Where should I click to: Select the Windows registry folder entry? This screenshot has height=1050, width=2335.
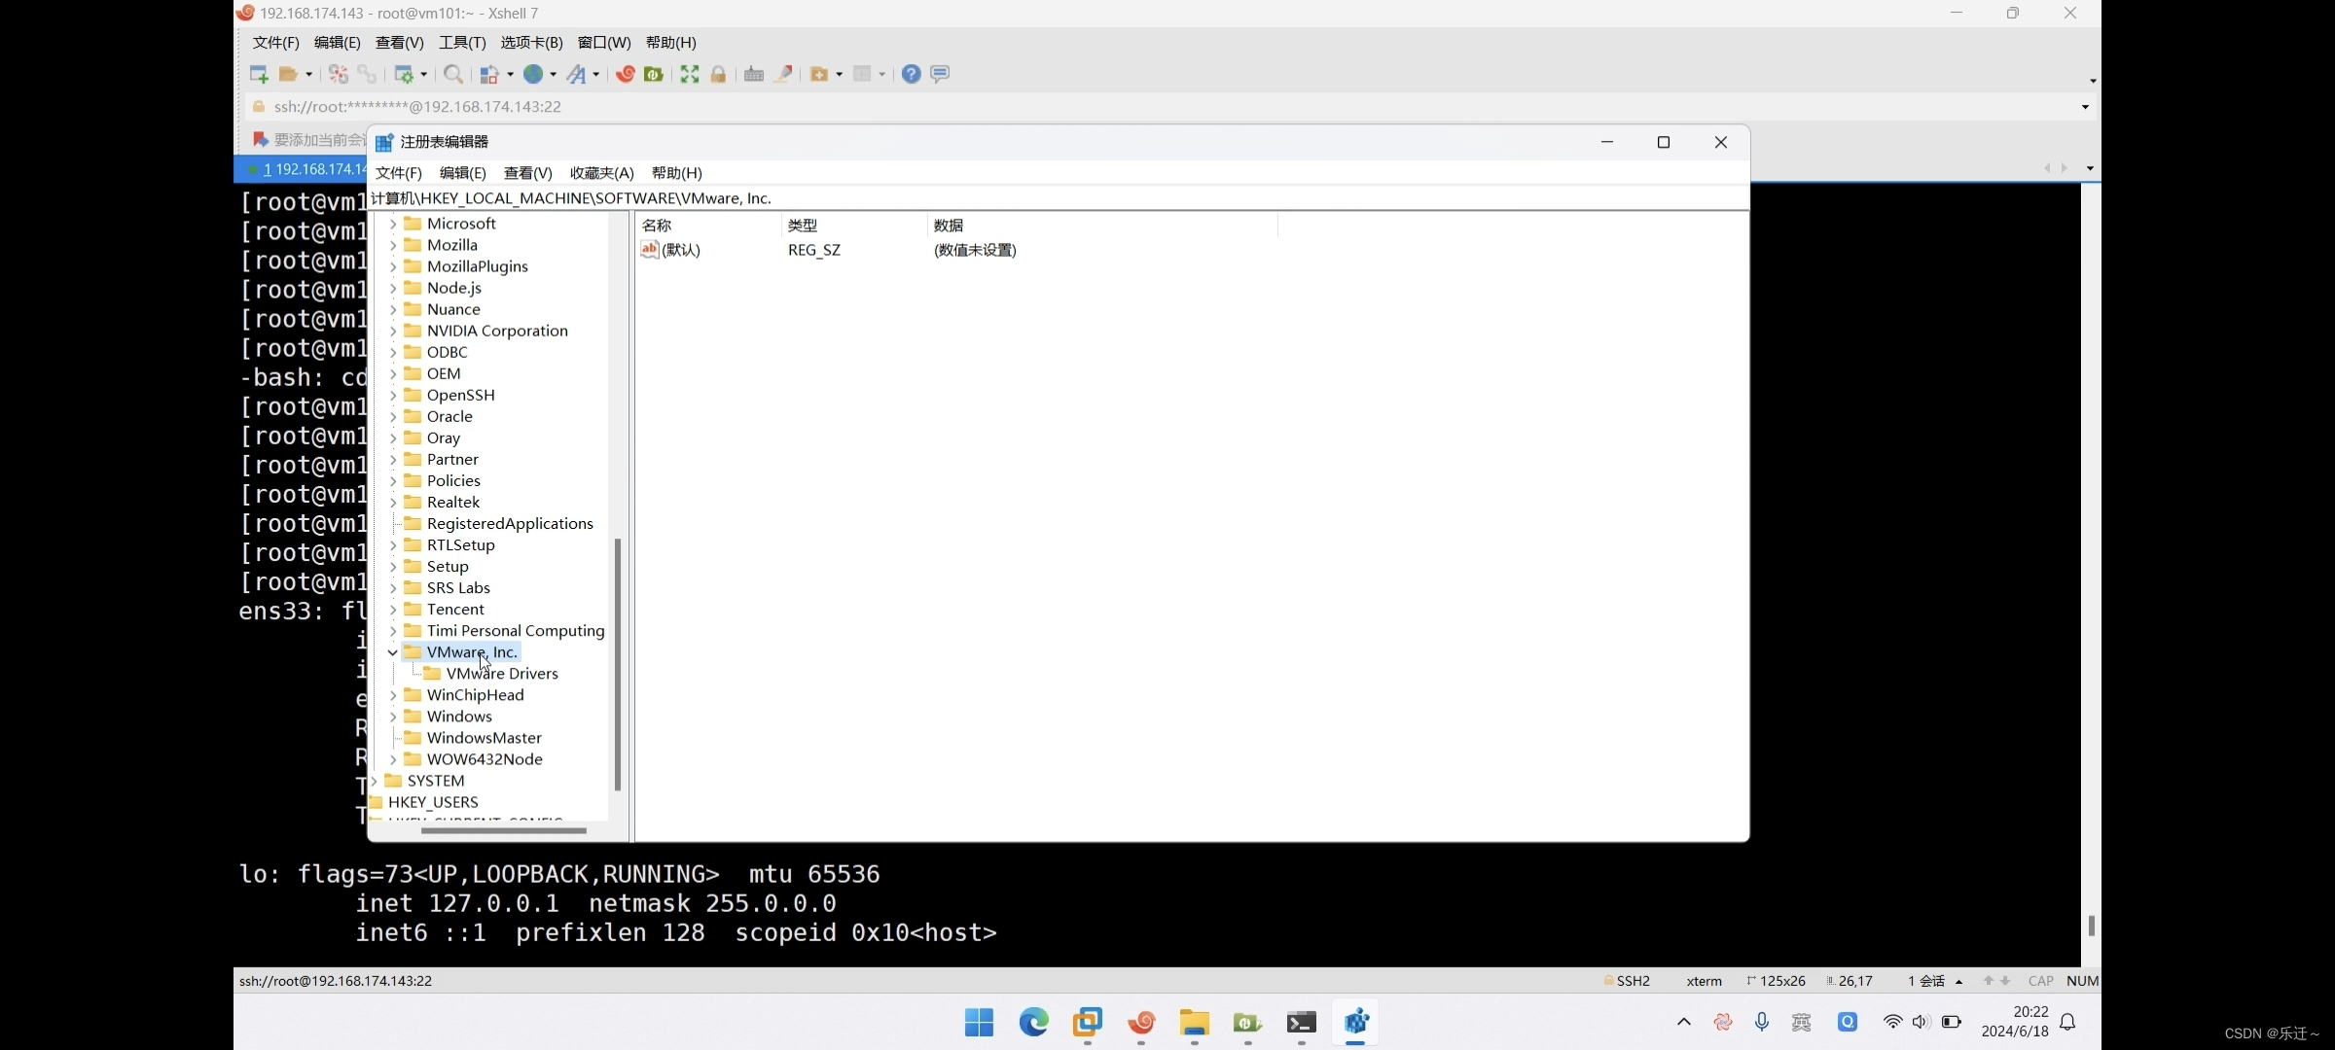point(458,716)
